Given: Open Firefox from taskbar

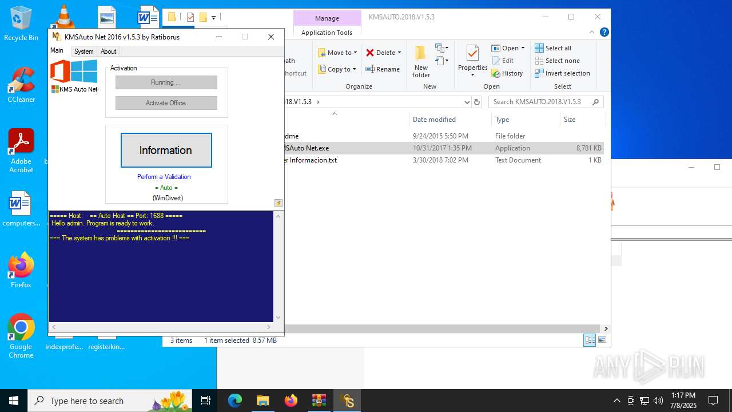Looking at the screenshot, I should 291,401.
